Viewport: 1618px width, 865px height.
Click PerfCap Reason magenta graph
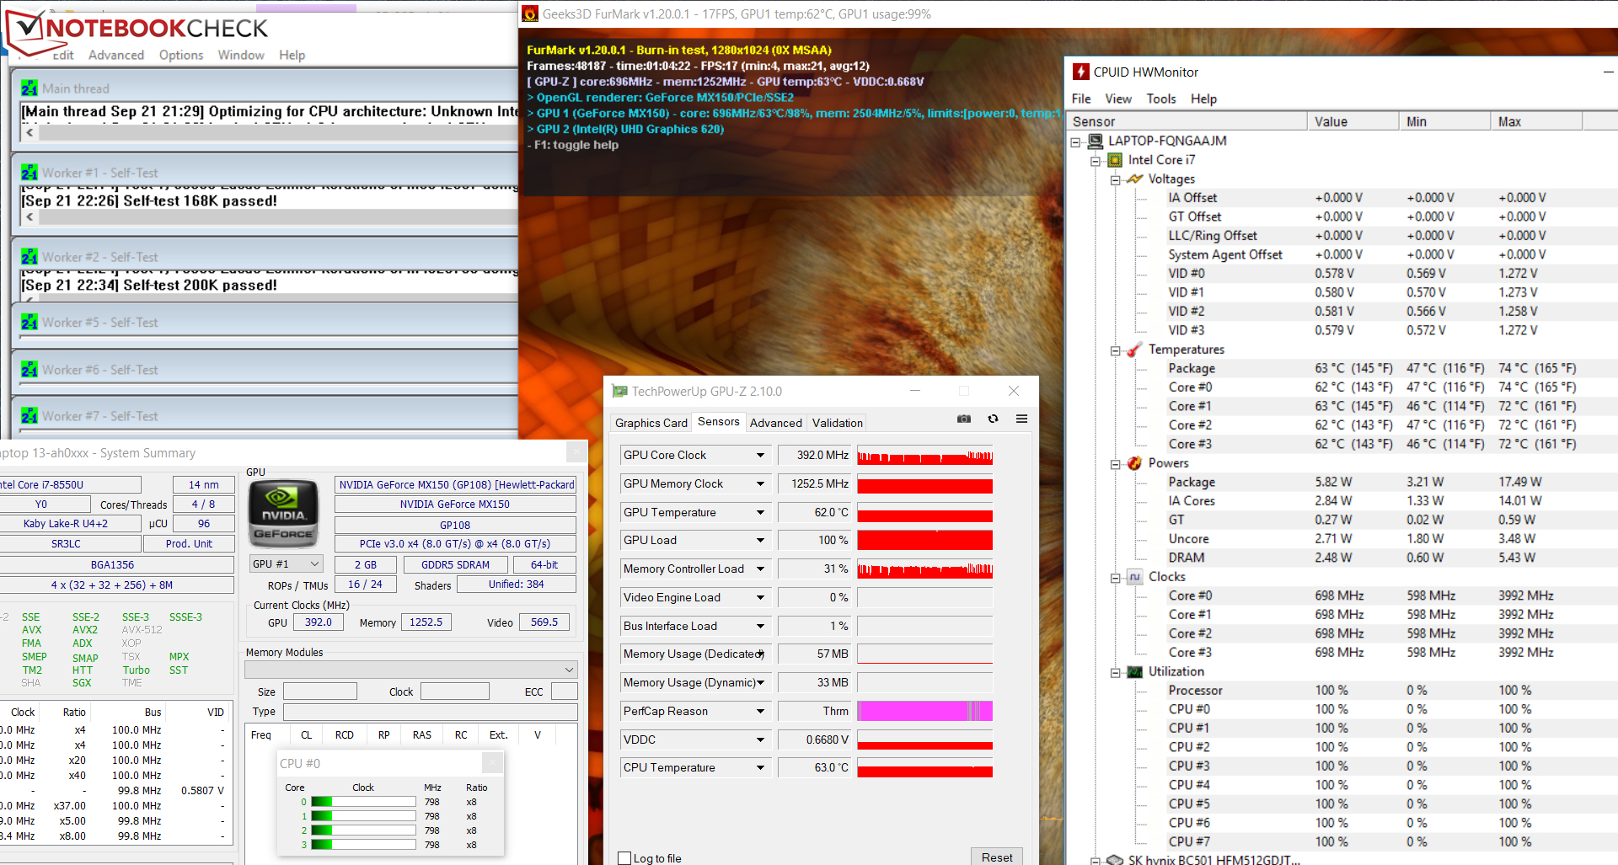(x=924, y=711)
